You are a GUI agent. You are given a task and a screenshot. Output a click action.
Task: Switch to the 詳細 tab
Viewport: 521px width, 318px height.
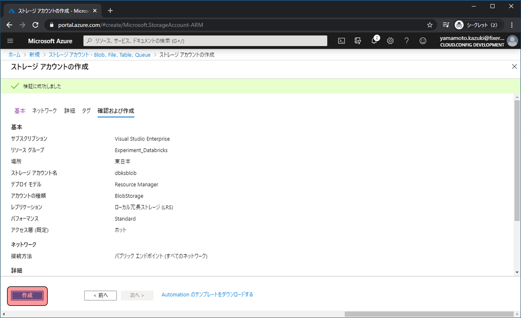coord(69,111)
